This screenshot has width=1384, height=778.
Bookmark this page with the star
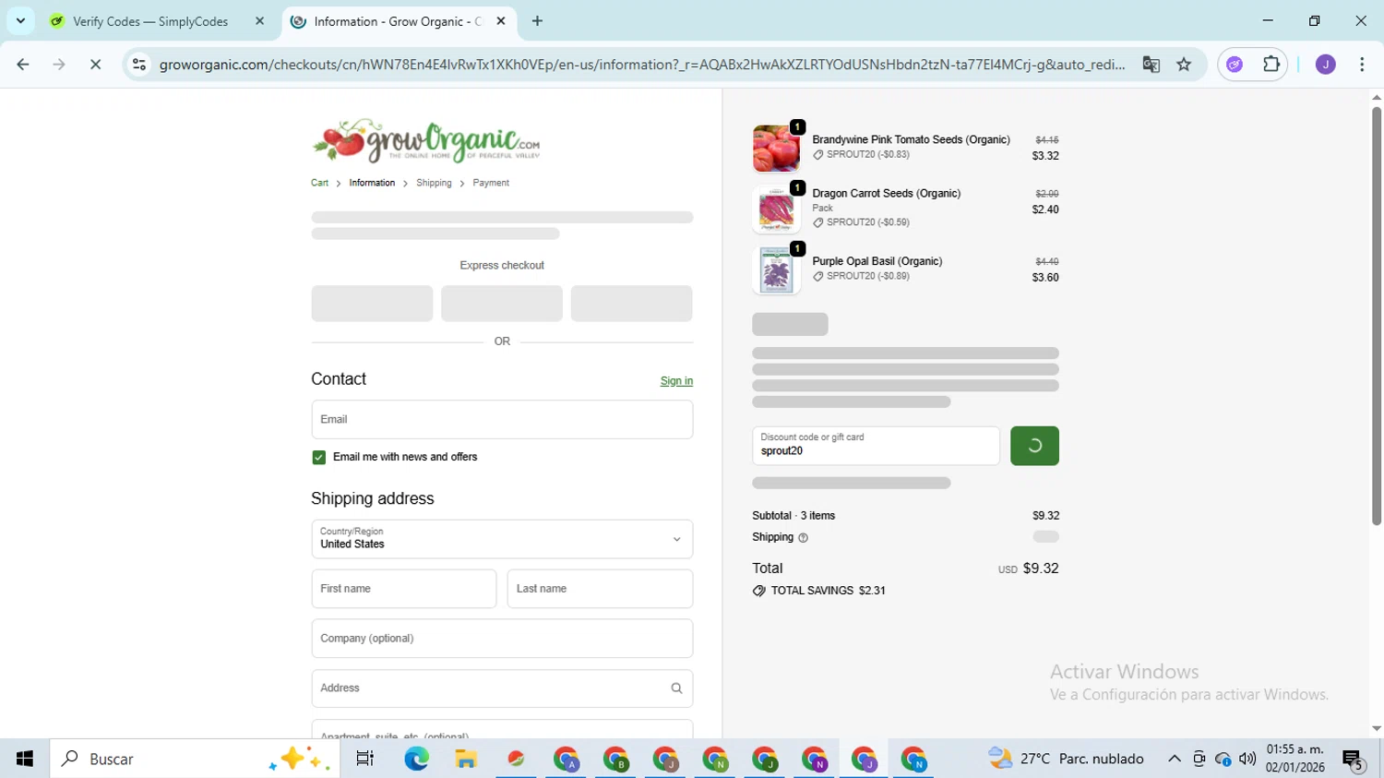pos(1184,65)
